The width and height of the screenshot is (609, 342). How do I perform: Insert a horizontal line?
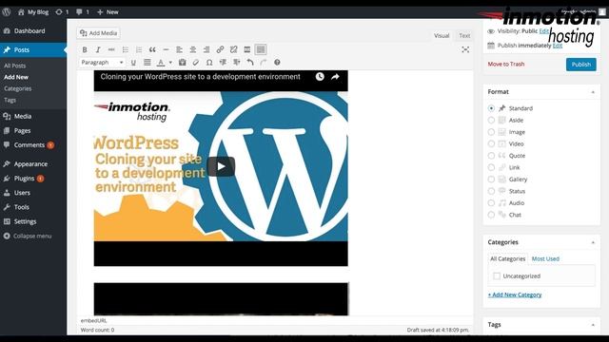pos(166,49)
